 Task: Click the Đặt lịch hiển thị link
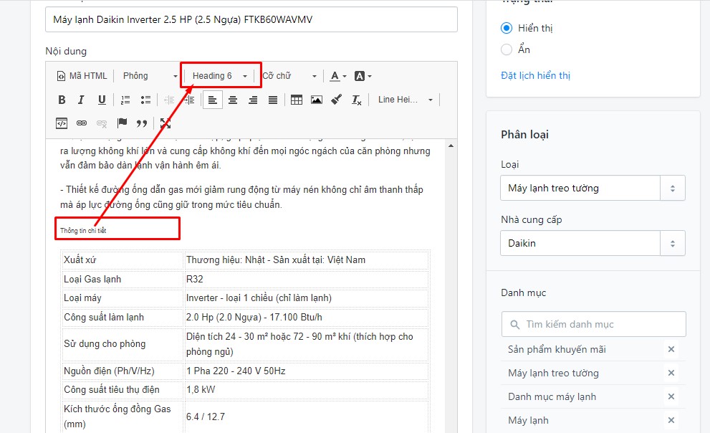(x=535, y=76)
